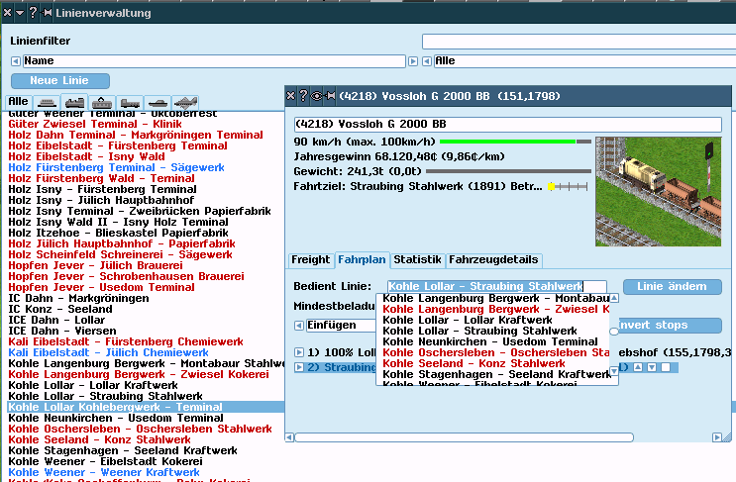The height and width of the screenshot is (482, 736).
Task: Select the airplane vehicle type filter tab
Action: pos(185,102)
